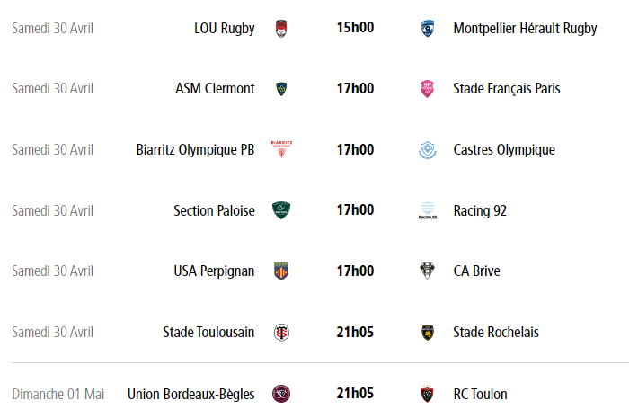
Task: Select the ASM Clermont team logo
Action: point(281,88)
